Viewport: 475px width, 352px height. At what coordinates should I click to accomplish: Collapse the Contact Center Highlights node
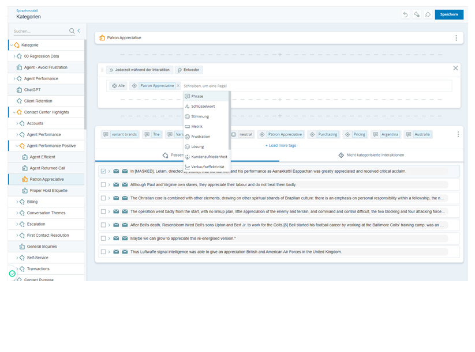(x=14, y=112)
